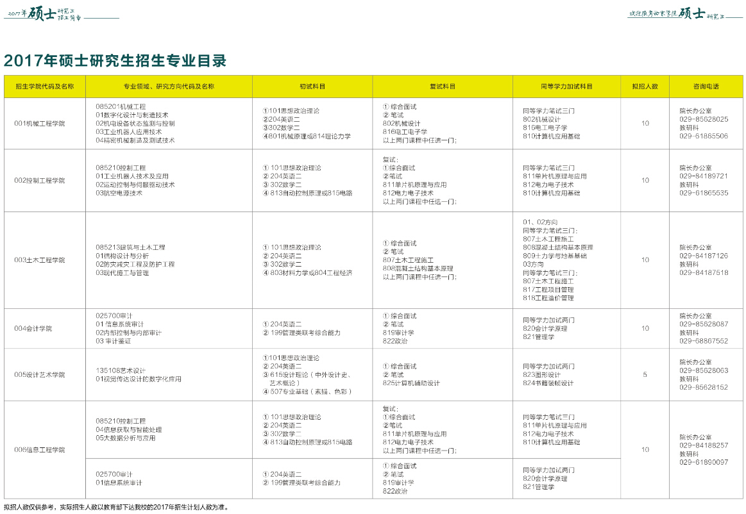The height and width of the screenshot is (514, 746).
Task: Click phone number 029-68867552
Action: pyautogui.click(x=704, y=341)
